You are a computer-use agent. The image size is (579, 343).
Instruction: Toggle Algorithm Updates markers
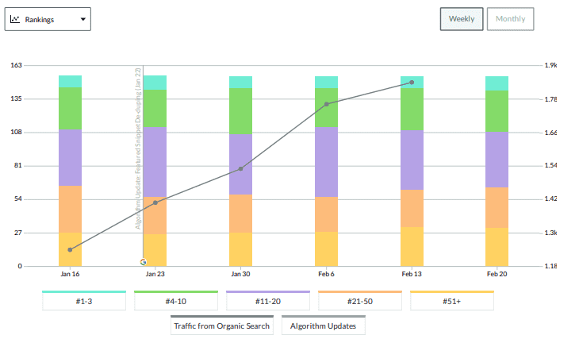(324, 326)
